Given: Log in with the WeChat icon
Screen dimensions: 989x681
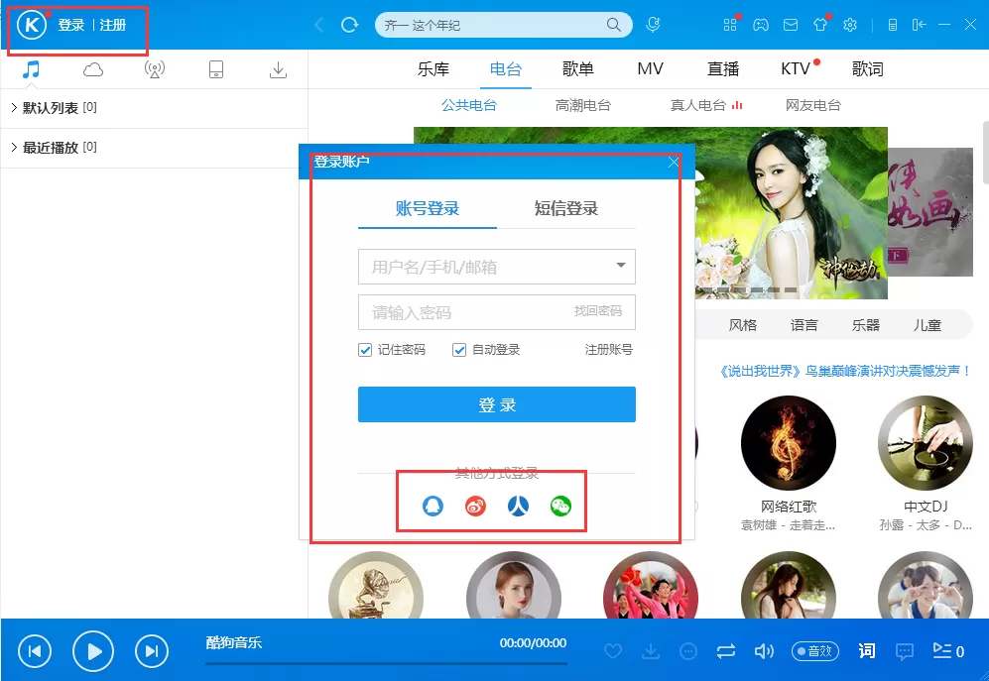Looking at the screenshot, I should tap(560, 506).
